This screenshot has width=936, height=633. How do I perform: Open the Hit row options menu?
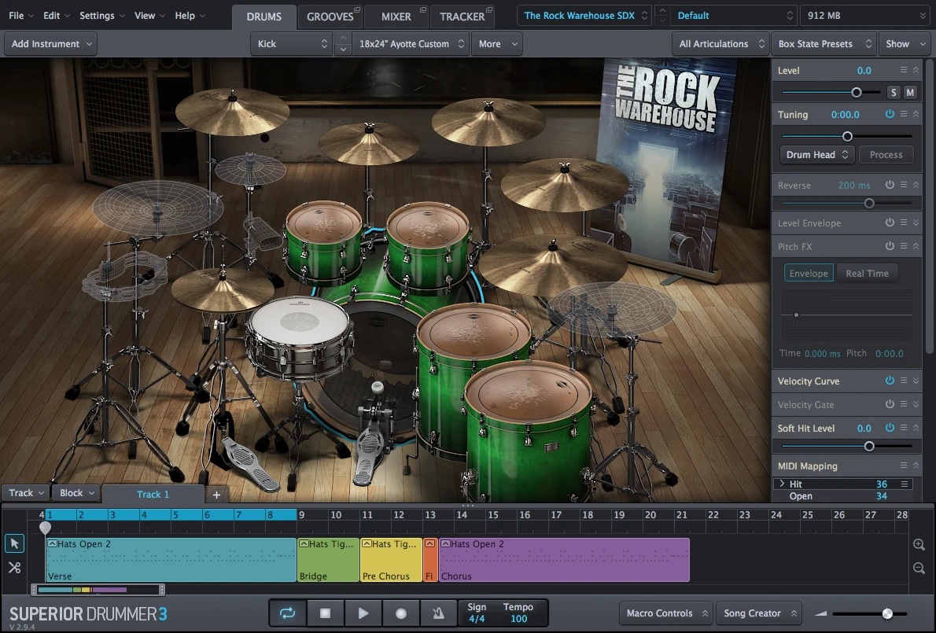905,484
